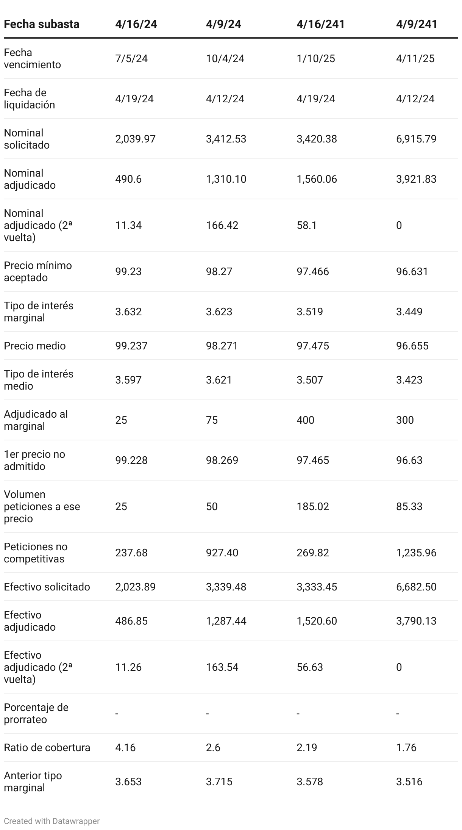Select the 4/16/24 column header
This screenshot has width=462, height=830.
click(136, 24)
